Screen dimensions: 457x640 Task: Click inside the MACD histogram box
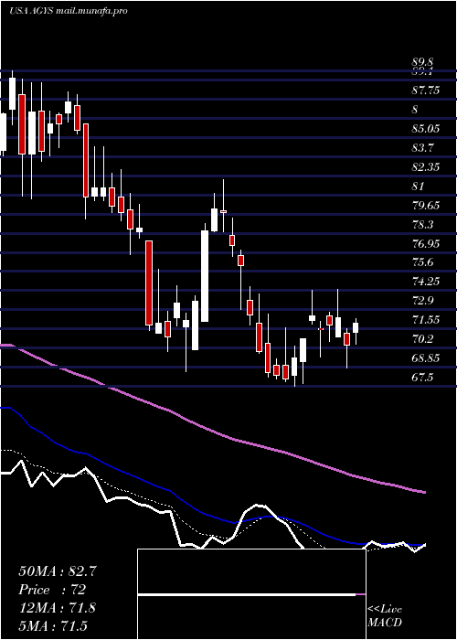251,594
